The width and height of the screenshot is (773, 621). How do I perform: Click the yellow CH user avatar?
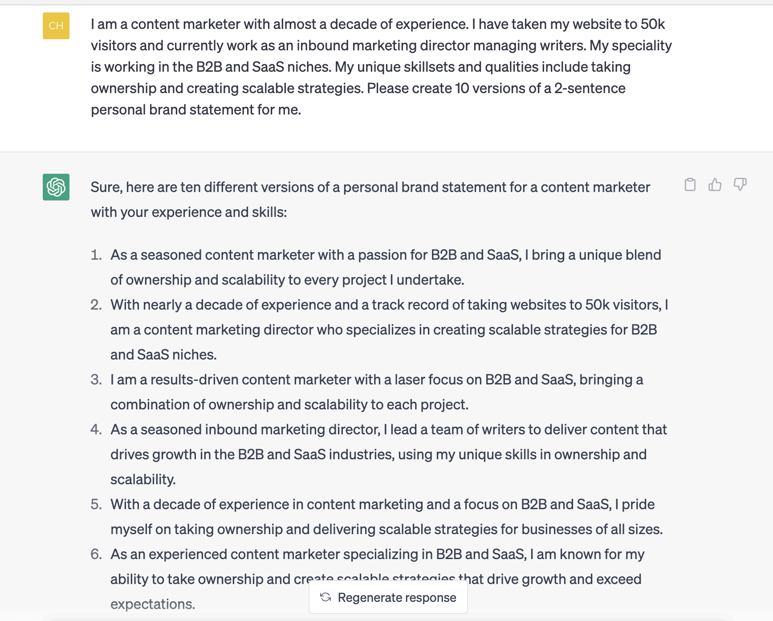point(56,26)
